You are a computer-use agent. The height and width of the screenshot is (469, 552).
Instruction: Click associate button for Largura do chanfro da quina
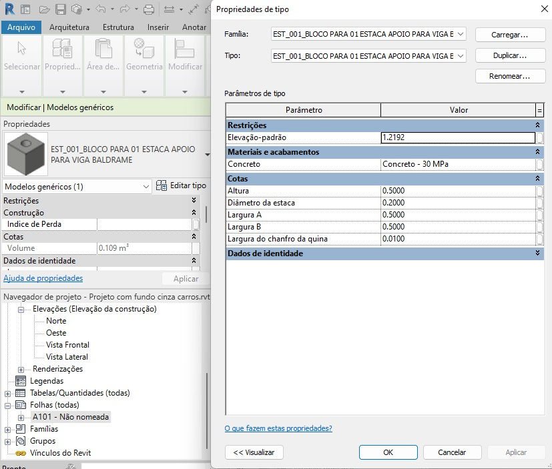point(539,239)
